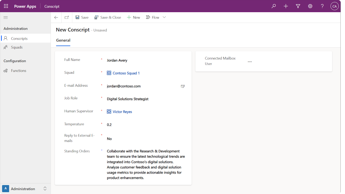The width and height of the screenshot is (345, 194).
Task: Open the CA user account avatar
Action: point(334,6)
